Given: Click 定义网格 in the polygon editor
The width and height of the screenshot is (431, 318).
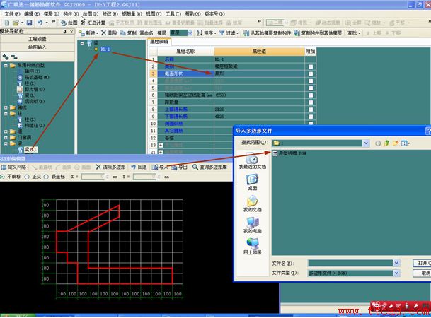Looking at the screenshot, I should coord(13,167).
